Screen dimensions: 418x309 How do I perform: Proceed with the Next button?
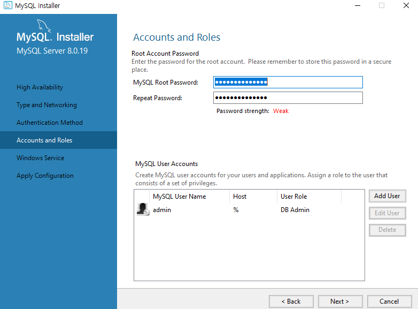click(340, 302)
